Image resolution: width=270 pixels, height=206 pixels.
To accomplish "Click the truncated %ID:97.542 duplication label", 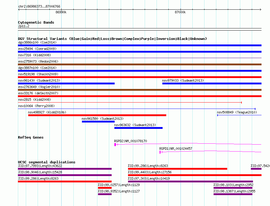I will coord(260,166).
